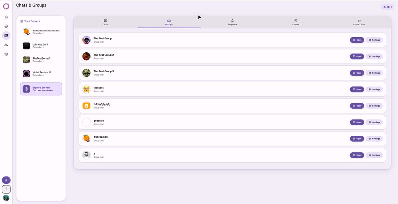398x204 pixels.
Task: Select the boh test 2 o 3 server
Action: [x=41, y=45]
